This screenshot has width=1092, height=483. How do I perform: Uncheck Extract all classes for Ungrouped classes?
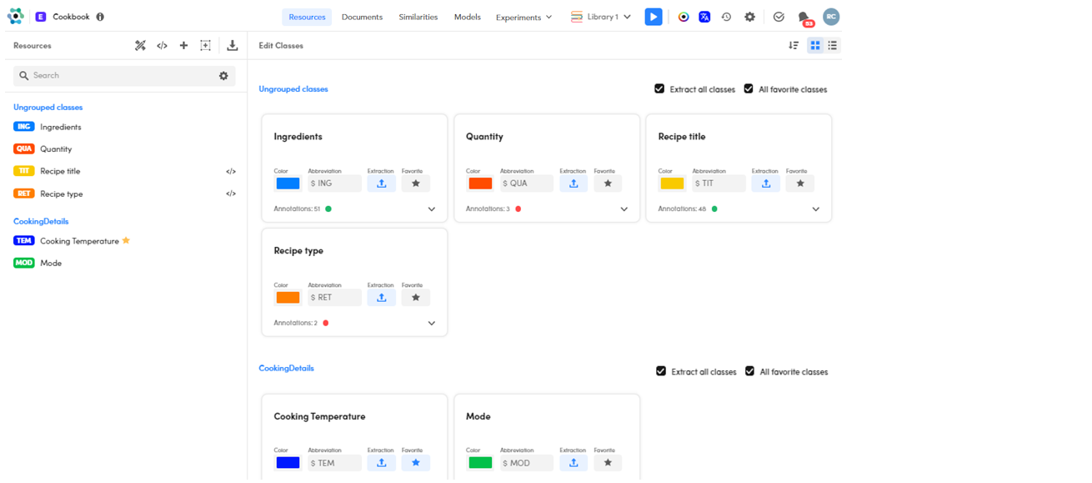[659, 89]
